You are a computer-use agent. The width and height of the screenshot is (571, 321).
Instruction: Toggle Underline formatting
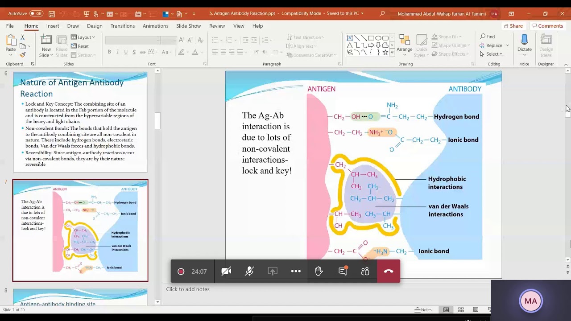(126, 52)
